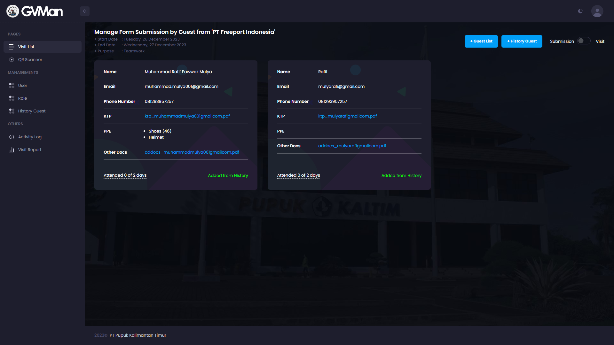
Task: Click phone number in Rafif card
Action: (333, 101)
